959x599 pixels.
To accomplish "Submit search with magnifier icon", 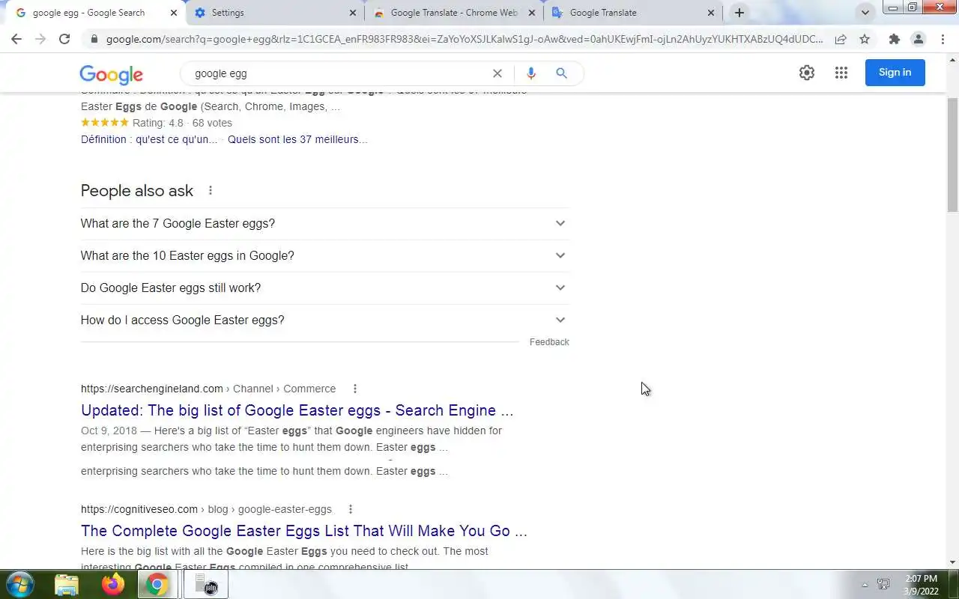I will click(x=561, y=73).
